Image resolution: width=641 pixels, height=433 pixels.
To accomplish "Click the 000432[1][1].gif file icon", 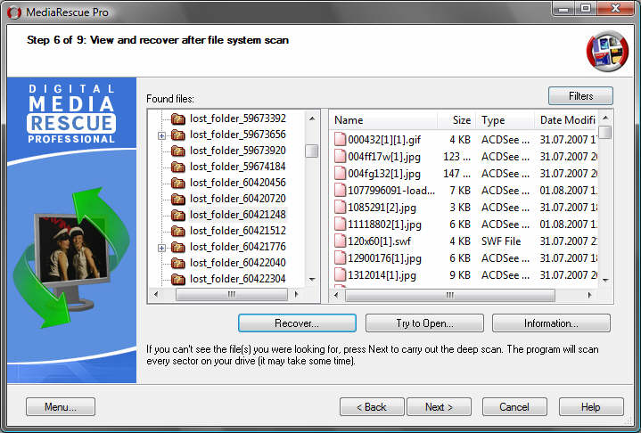I will (x=340, y=140).
